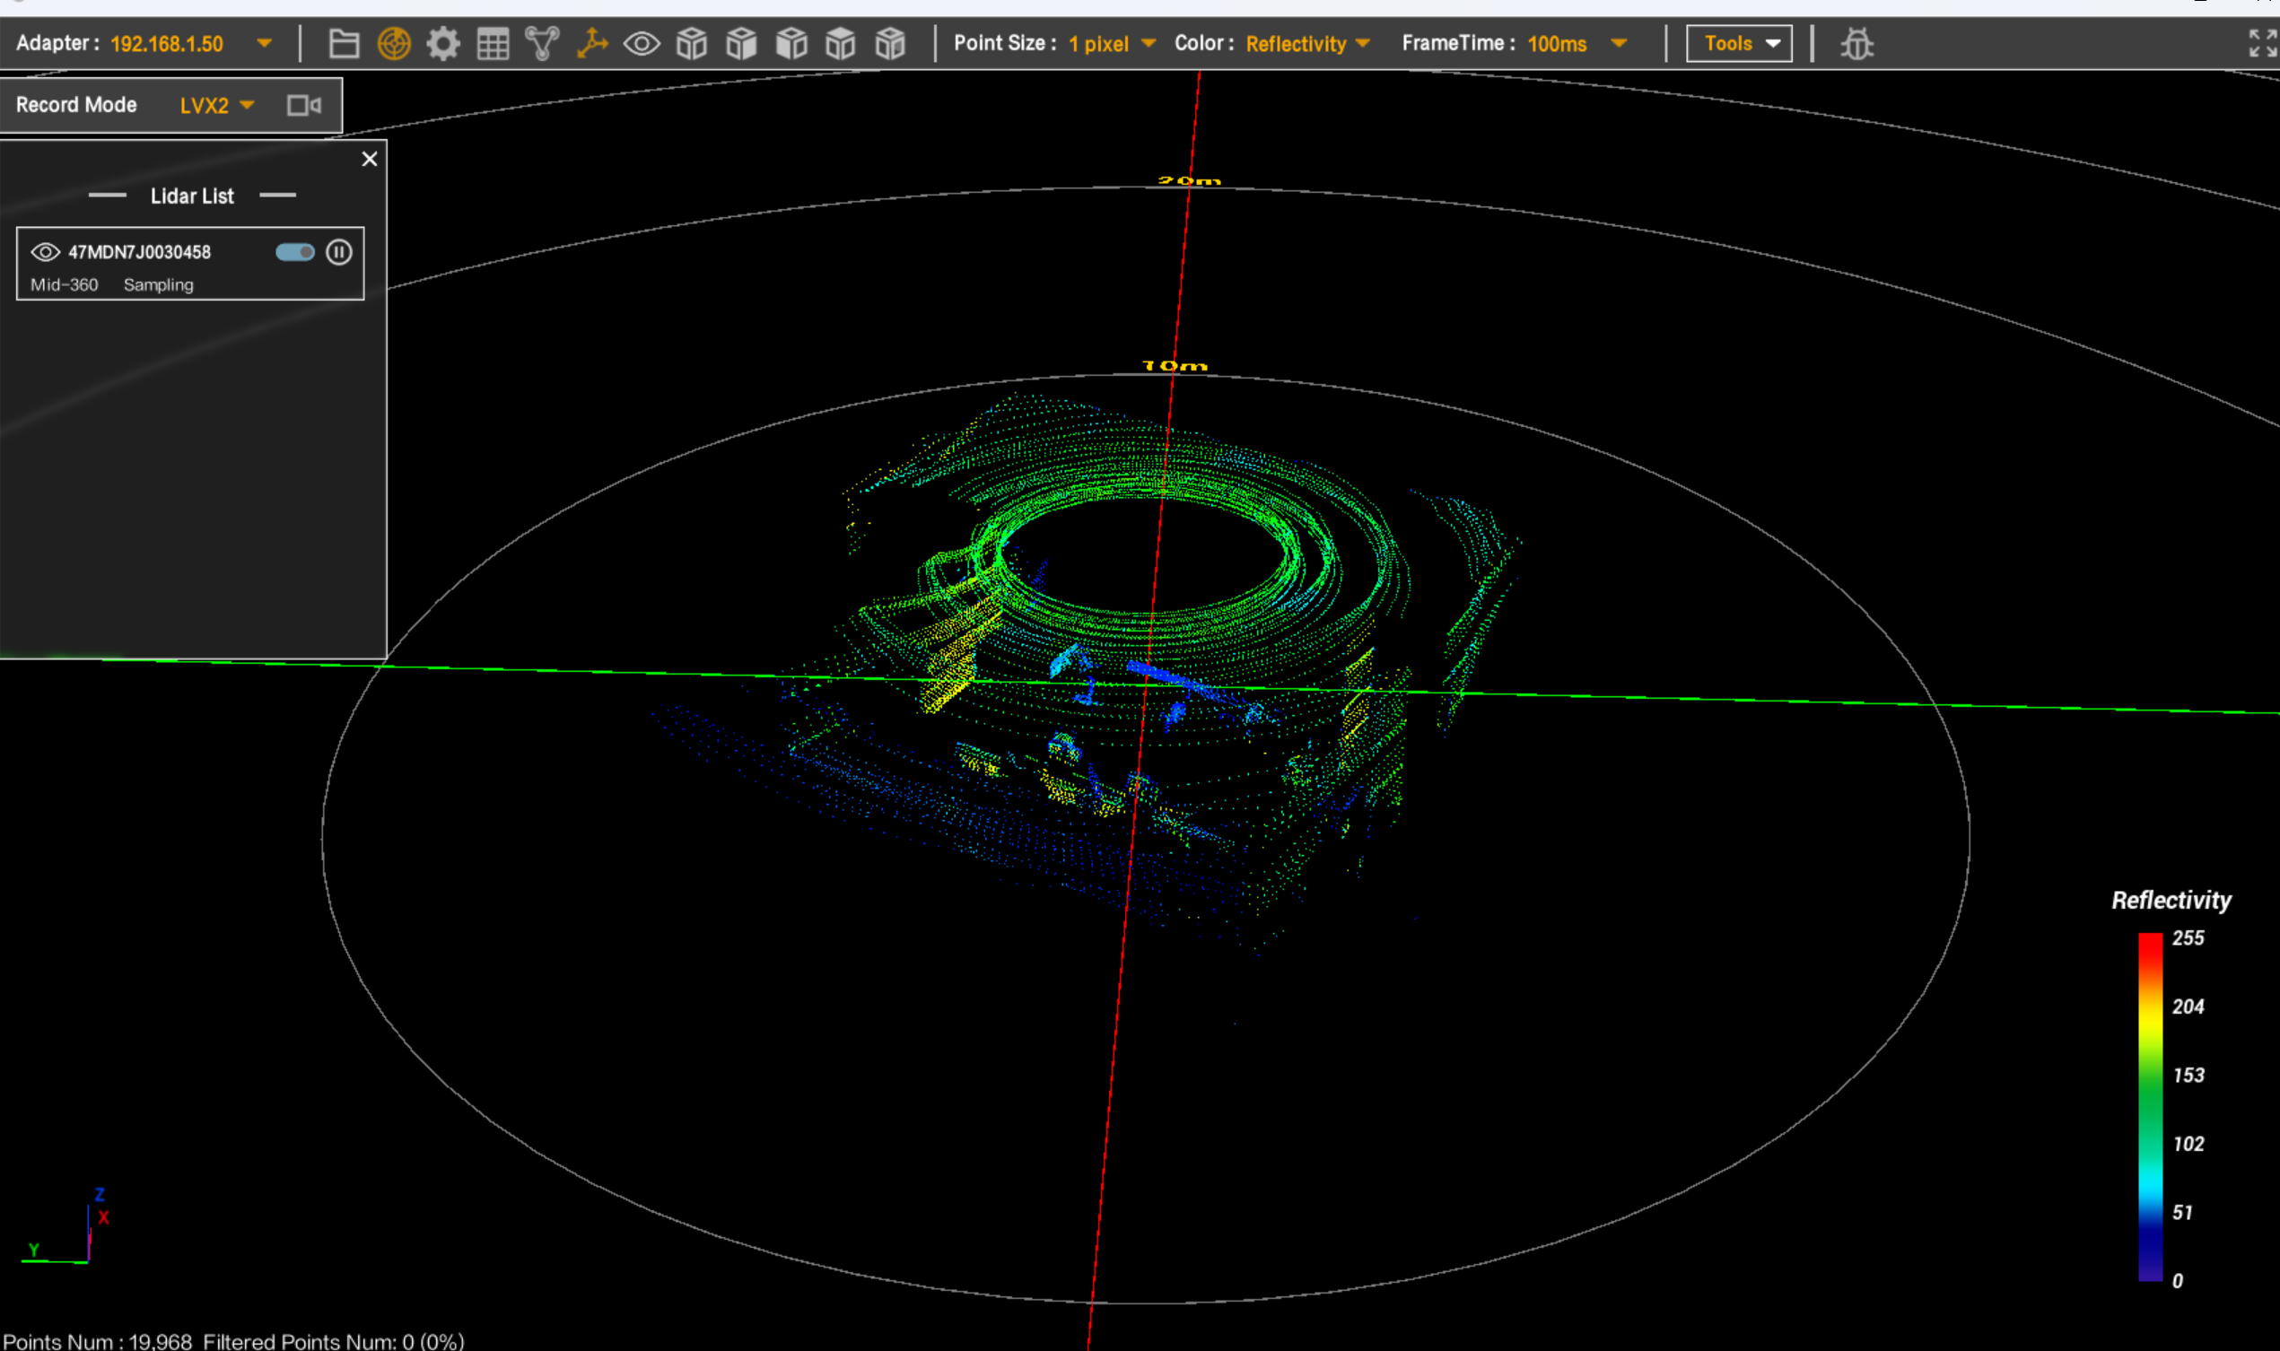
Task: Click the Reflectivity color gradient bar
Action: [x=2150, y=1107]
